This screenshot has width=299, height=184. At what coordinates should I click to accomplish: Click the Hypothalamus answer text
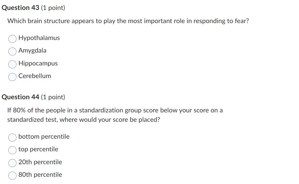pyautogui.click(x=39, y=38)
